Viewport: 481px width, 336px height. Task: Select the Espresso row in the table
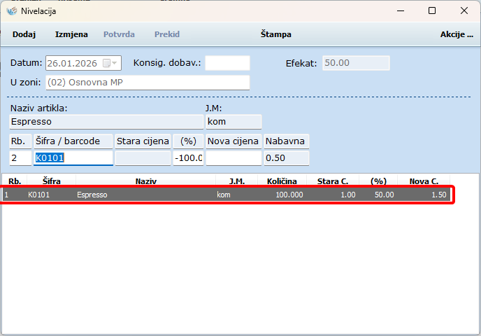point(227,195)
